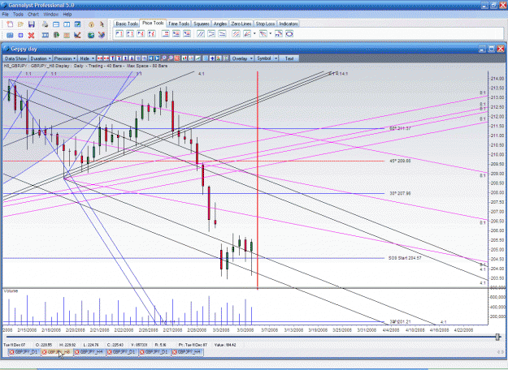Click the 'Geppy day' chart window title
Viewport: 508px width, 370px height.
point(24,49)
